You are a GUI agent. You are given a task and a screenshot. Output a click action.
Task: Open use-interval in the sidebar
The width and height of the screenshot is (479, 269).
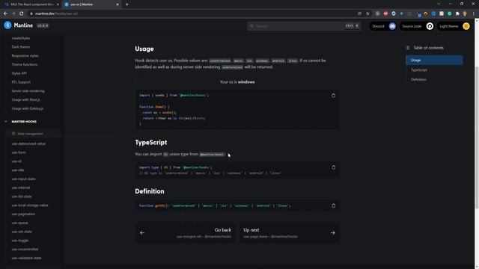click(x=20, y=188)
